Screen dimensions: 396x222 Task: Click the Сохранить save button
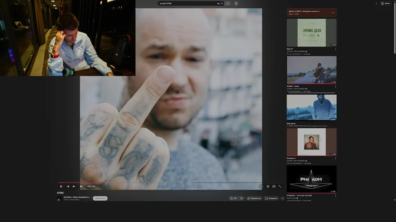[x=271, y=198]
